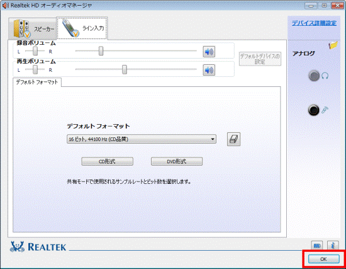This screenshot has width=346, height=269.
Task: Click the アナログ heading text
Action: coord(303,54)
